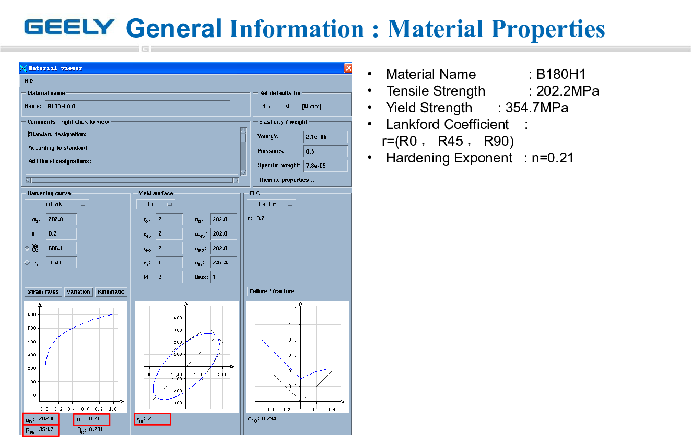Click the Hardening curve n field

coord(61,233)
